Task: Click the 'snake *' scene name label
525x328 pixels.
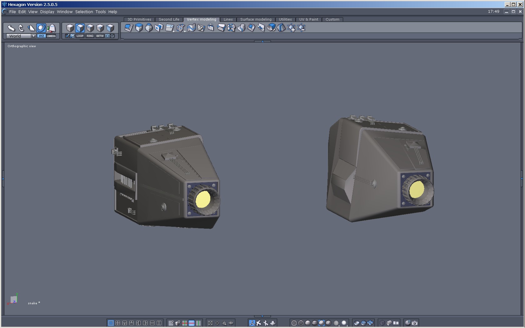Action: pyautogui.click(x=34, y=303)
